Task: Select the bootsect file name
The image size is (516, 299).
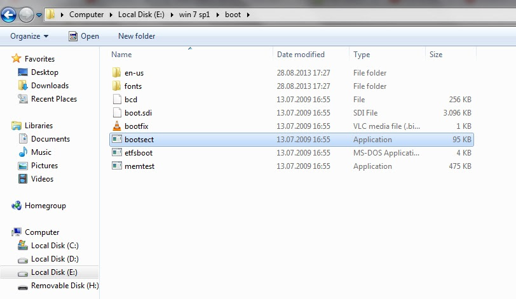Action: pos(139,140)
